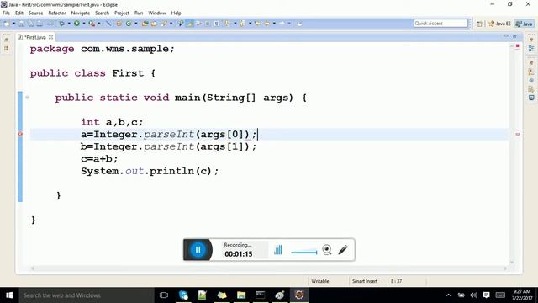
Task: Open Skype from the taskbar
Action: coord(183,295)
